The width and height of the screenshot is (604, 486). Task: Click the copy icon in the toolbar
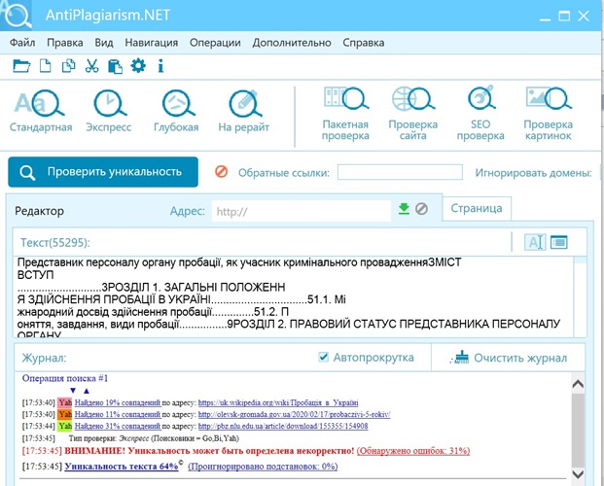click(x=68, y=66)
